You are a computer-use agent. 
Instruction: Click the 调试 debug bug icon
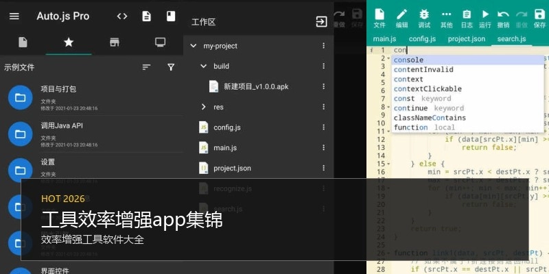click(x=424, y=18)
